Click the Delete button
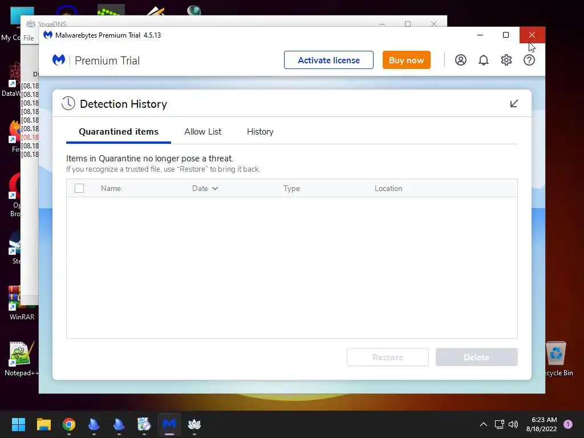Viewport: 584px width, 438px height. click(x=476, y=357)
